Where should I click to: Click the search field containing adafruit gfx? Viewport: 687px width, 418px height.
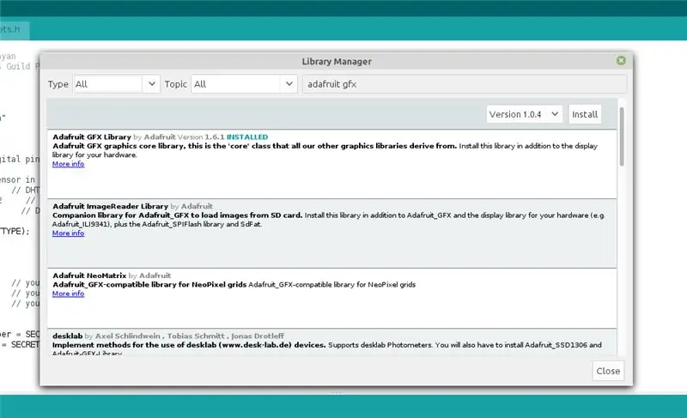(x=465, y=84)
